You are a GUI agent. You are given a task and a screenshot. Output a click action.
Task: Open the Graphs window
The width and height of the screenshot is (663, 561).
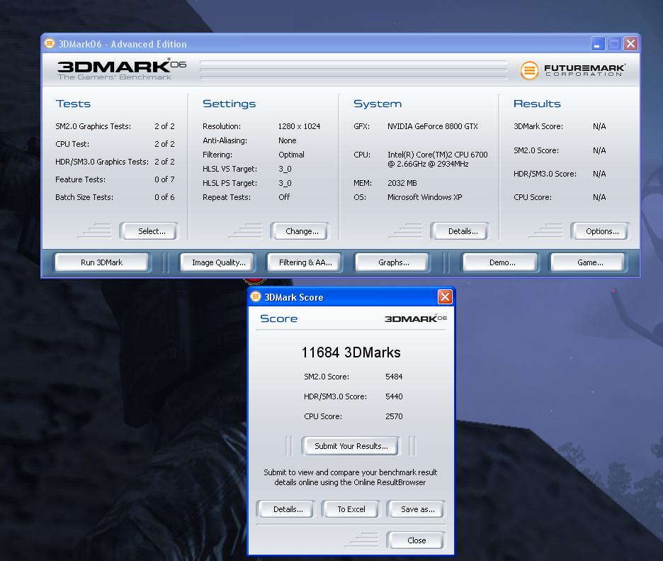(x=393, y=262)
